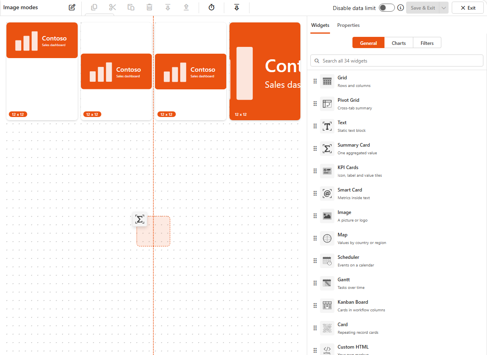487x355 pixels.
Task: Click the 'Static text block' description
Action: tap(352, 131)
